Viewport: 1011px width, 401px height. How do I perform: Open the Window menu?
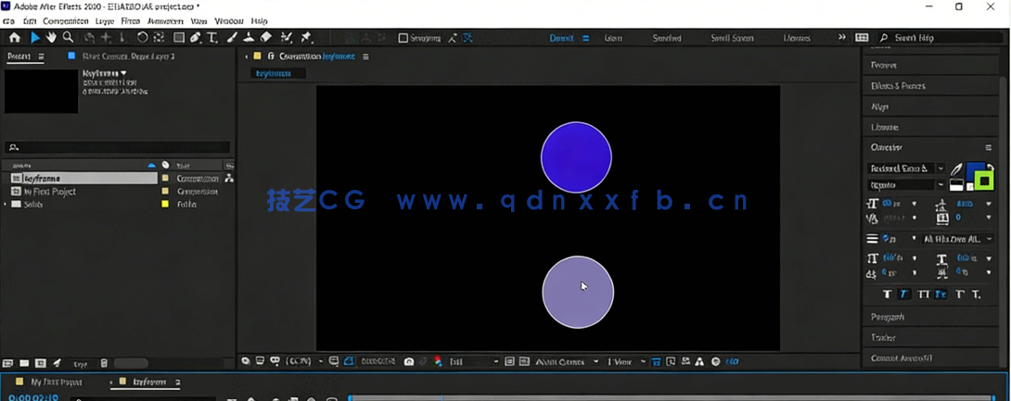coord(229,20)
